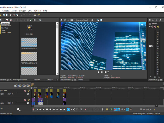The height and width of the screenshot is (123, 164).
Task: Click the downmix output icon in Master Bus
Action: tap(153, 20)
